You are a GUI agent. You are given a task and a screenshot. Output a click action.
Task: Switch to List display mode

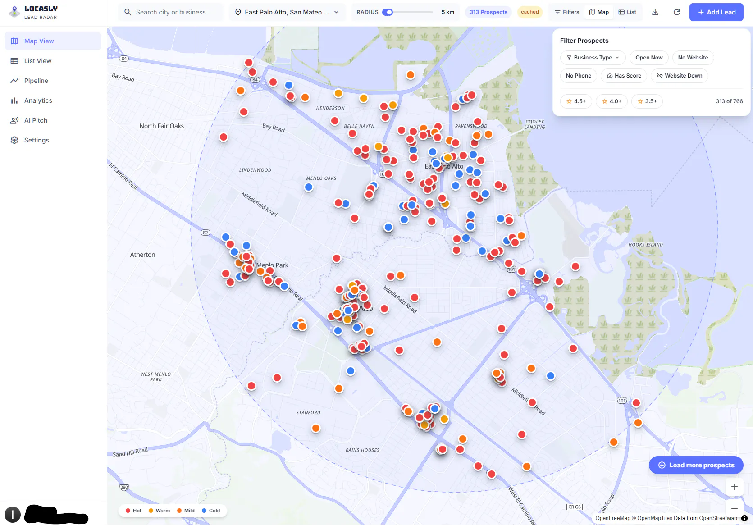(627, 12)
